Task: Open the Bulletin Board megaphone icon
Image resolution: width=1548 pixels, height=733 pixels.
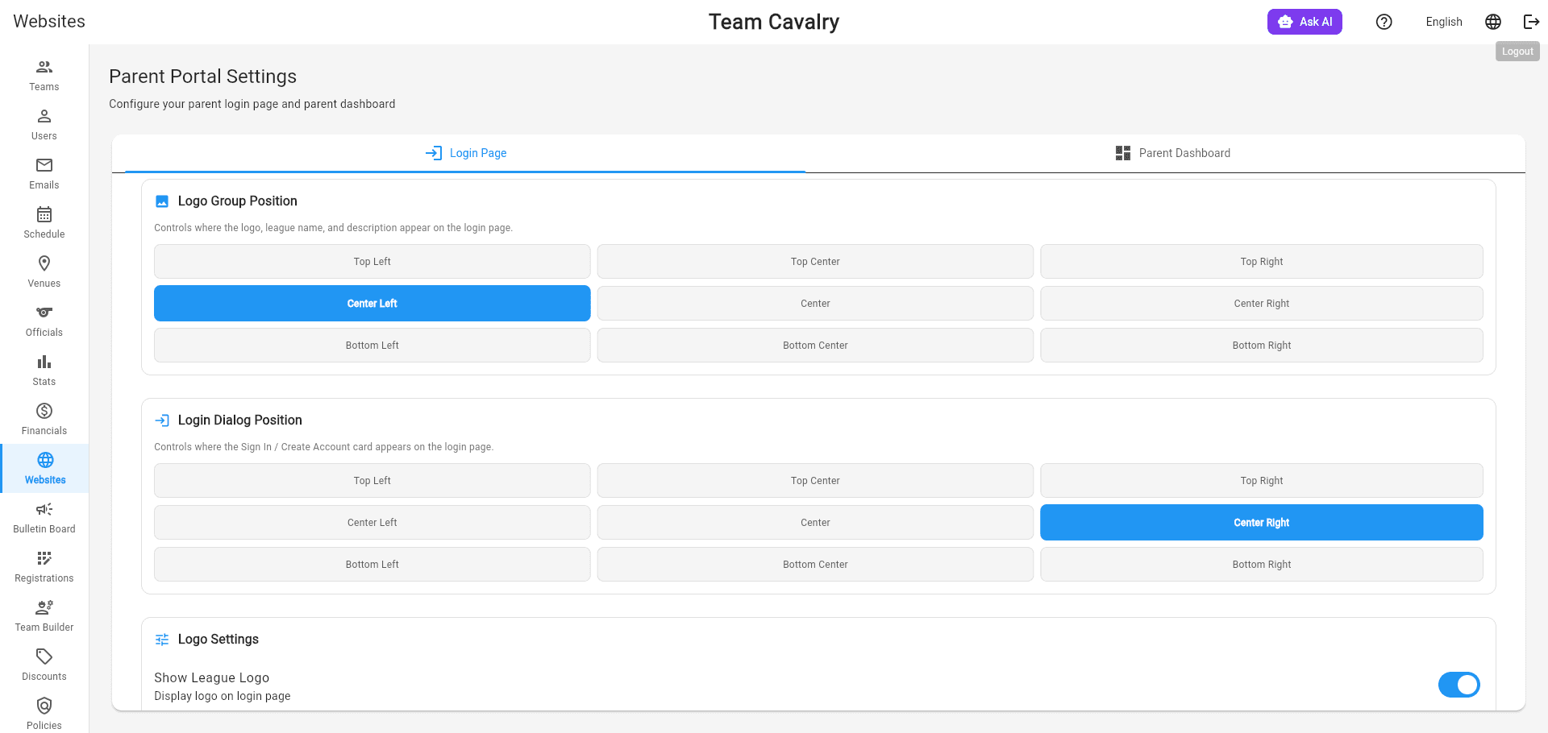Action: (x=44, y=509)
